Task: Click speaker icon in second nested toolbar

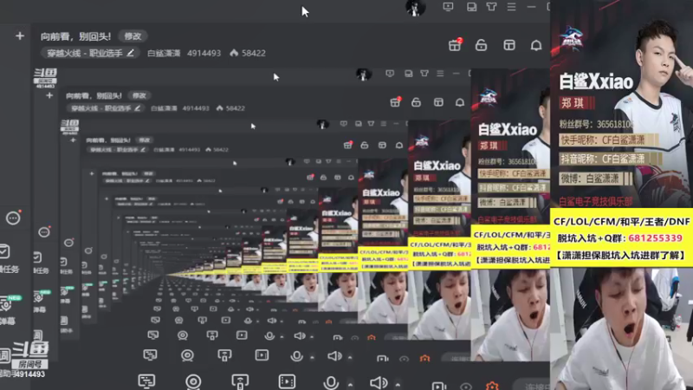Action: 299,335
